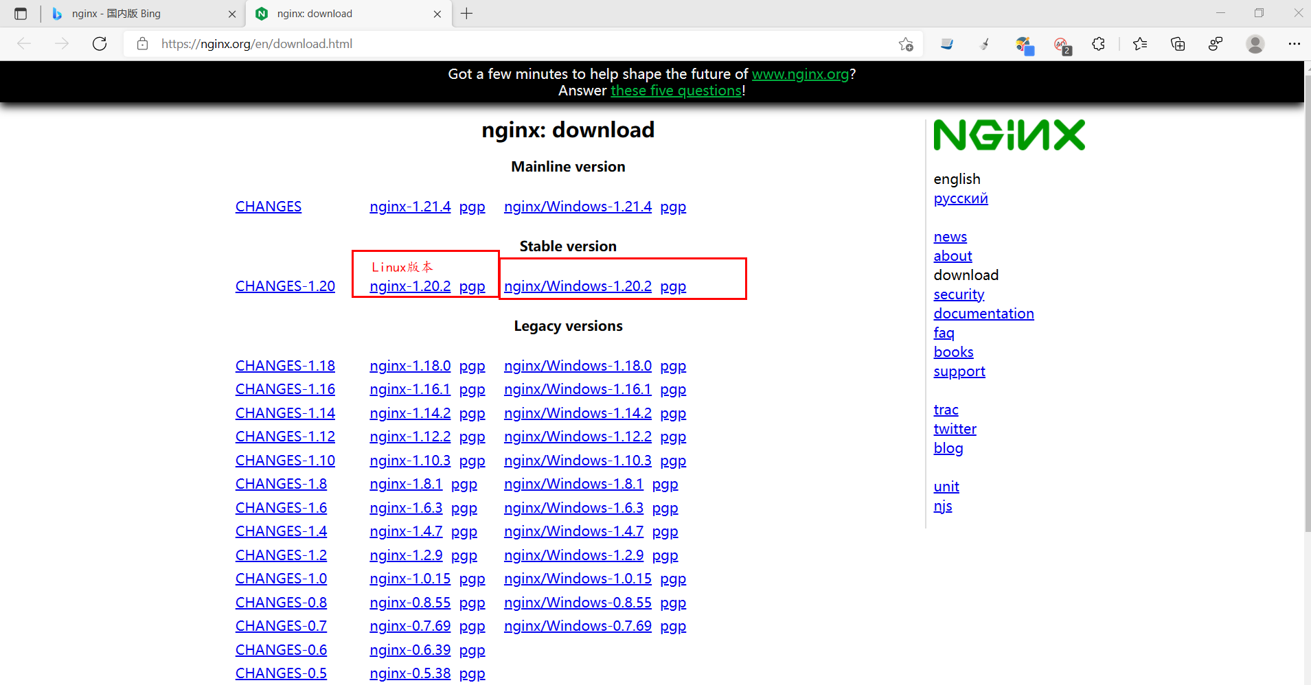
Task: Open the Collections panel
Action: (x=1178, y=44)
